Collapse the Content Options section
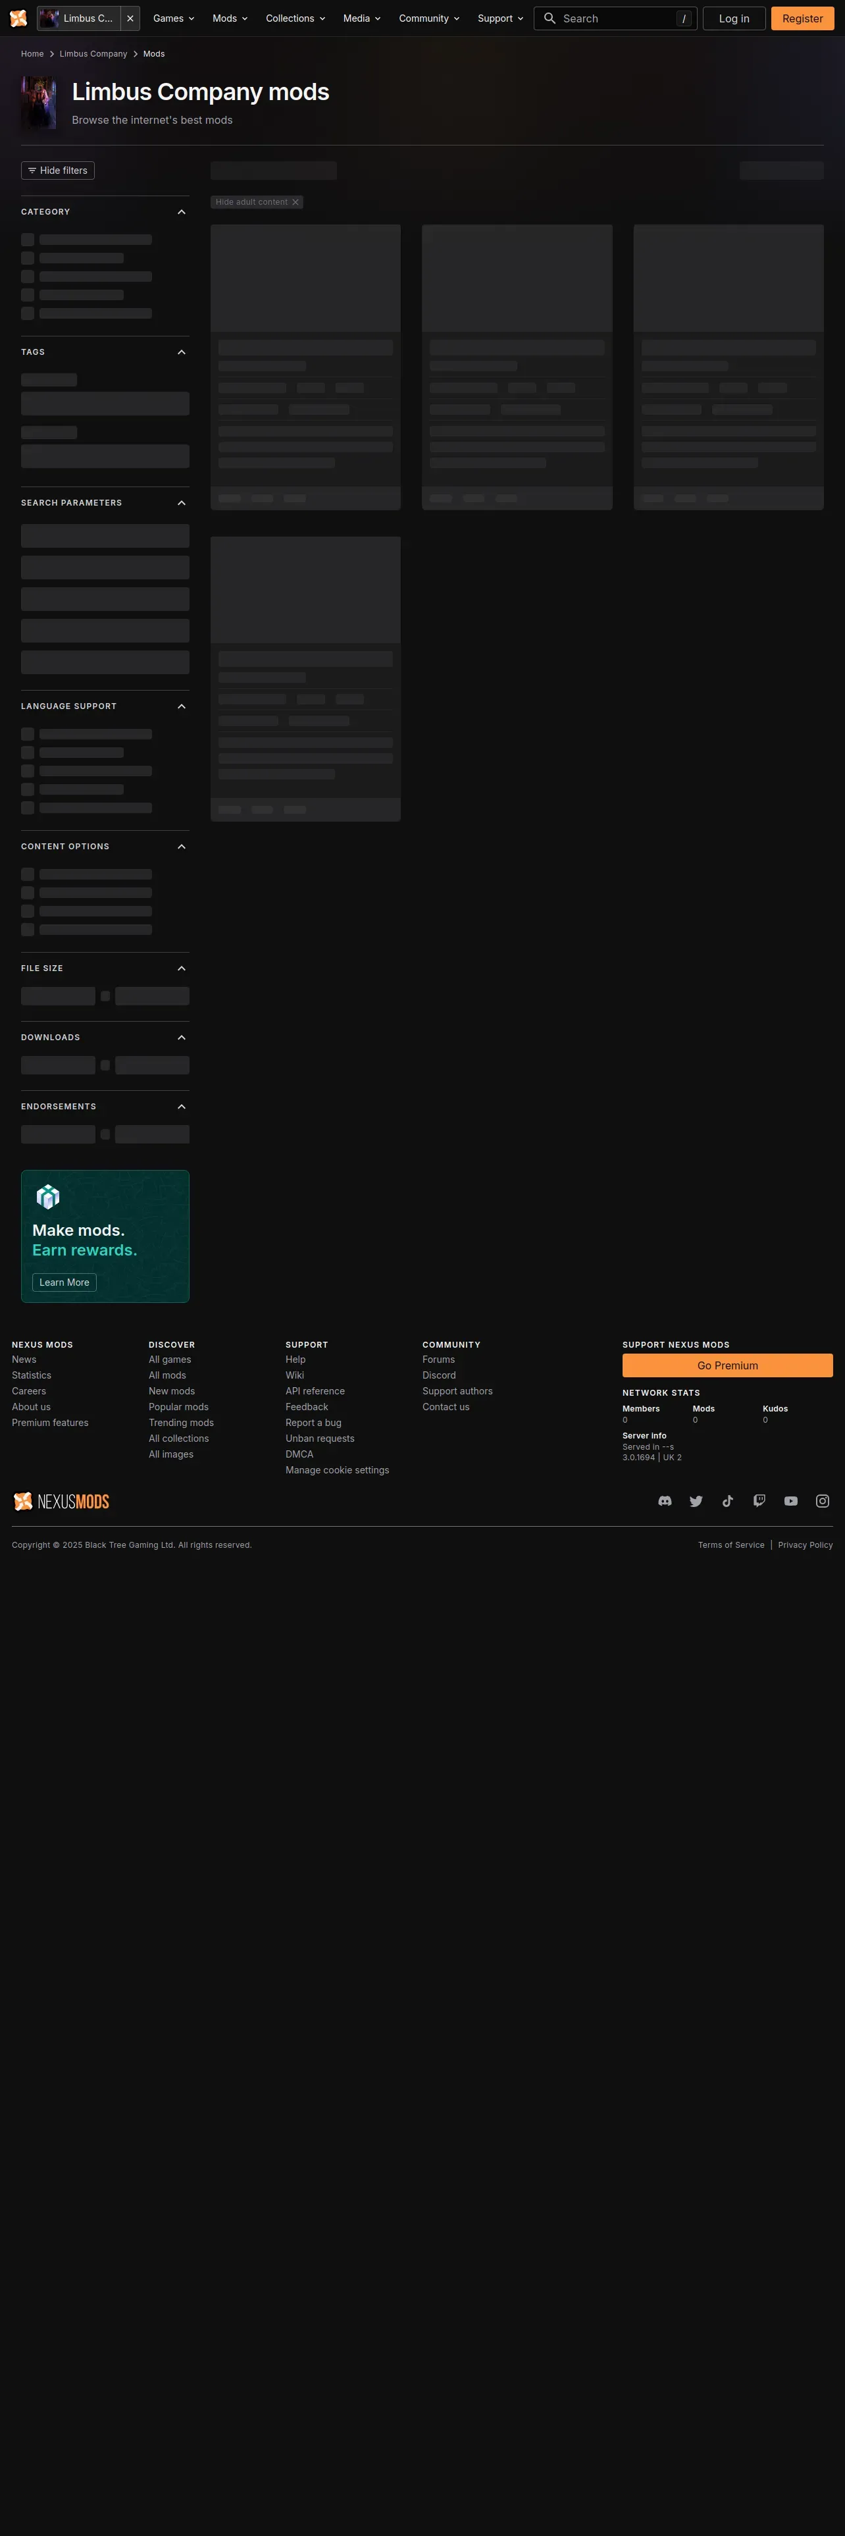 [x=181, y=847]
